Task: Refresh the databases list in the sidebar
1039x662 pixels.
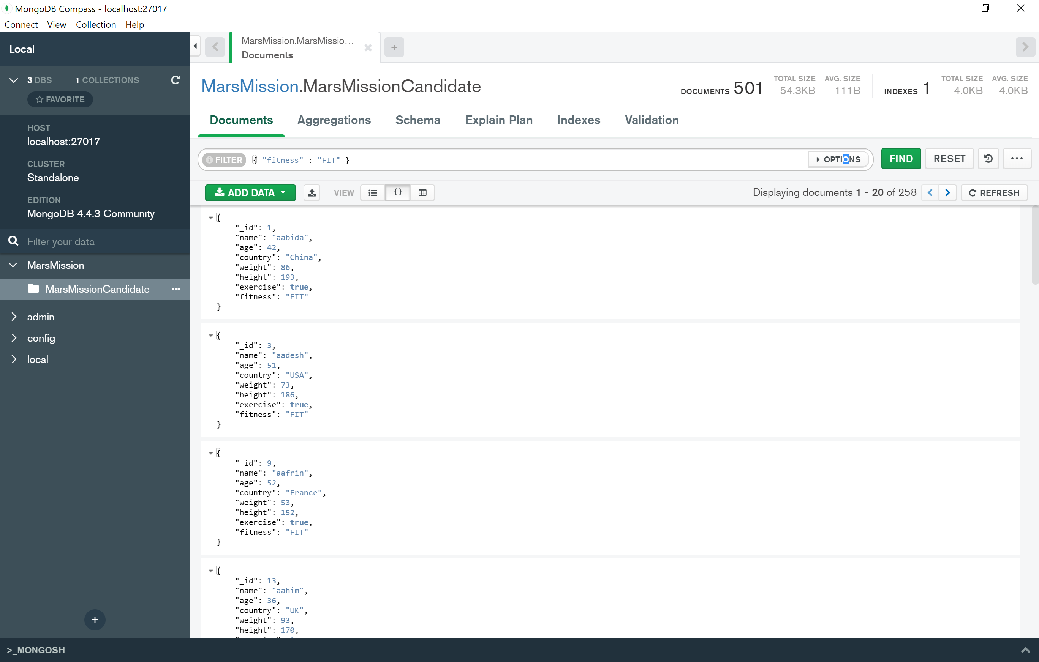Action: 175,80
